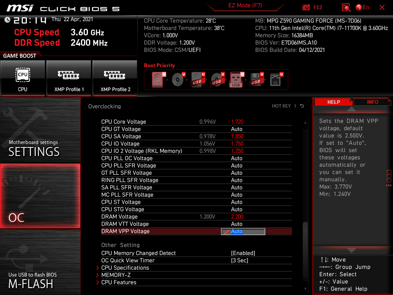
Task: Select the hard disk boot priority icon
Action: tap(159, 80)
